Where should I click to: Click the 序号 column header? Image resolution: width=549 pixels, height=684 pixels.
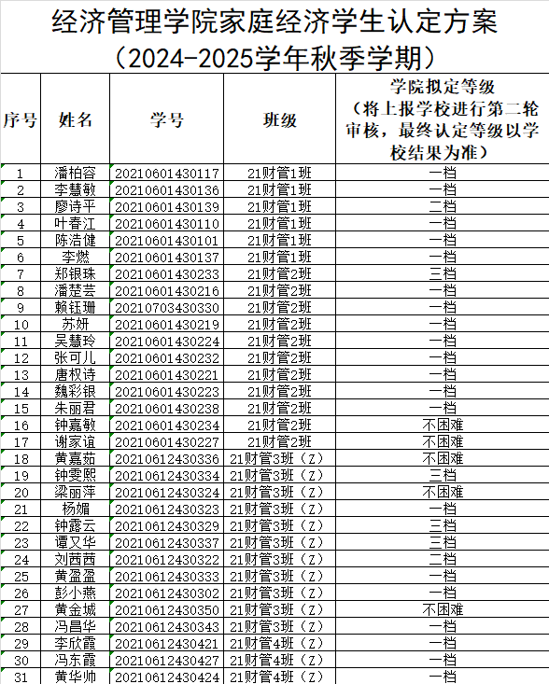(21, 119)
